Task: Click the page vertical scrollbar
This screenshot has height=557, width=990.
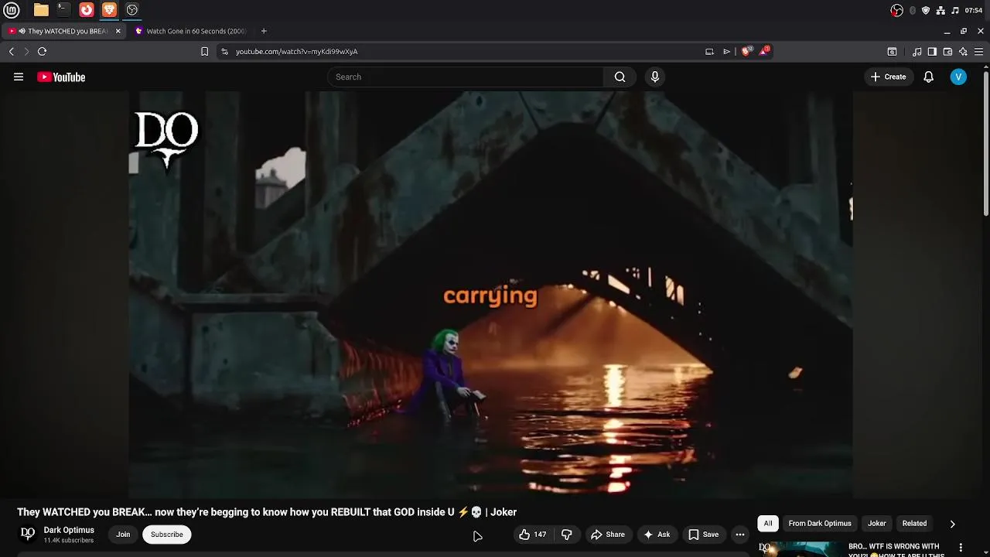Action: pos(986,143)
